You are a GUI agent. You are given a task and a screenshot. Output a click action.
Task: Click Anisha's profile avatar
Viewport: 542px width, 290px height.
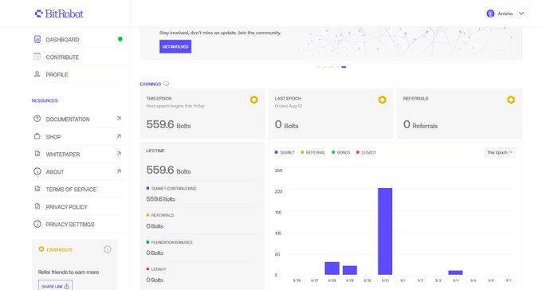point(490,14)
